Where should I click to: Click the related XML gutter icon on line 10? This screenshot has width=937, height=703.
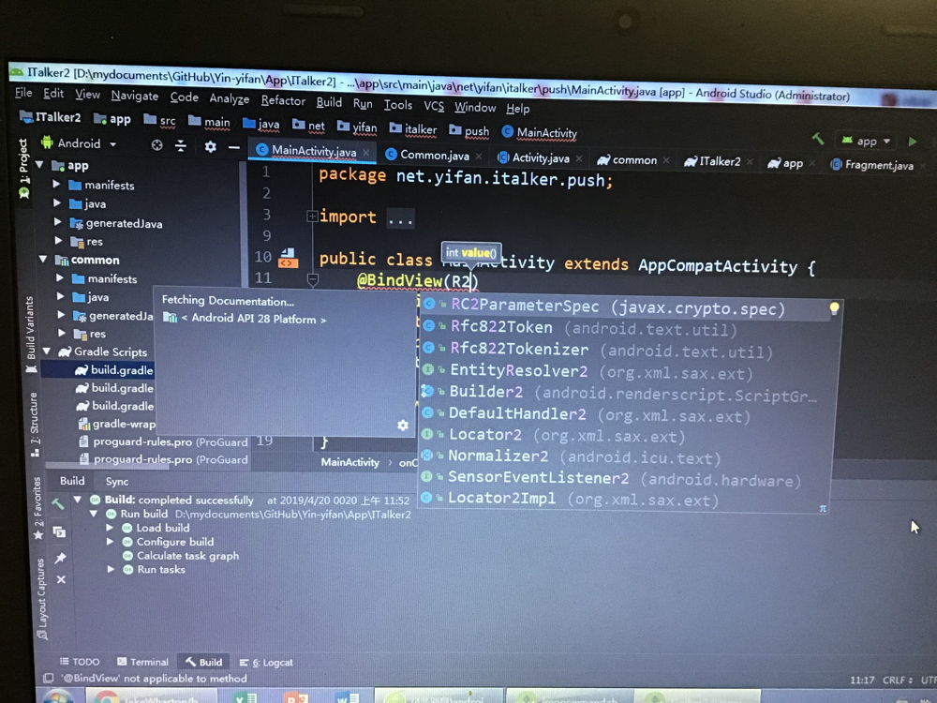[288, 259]
